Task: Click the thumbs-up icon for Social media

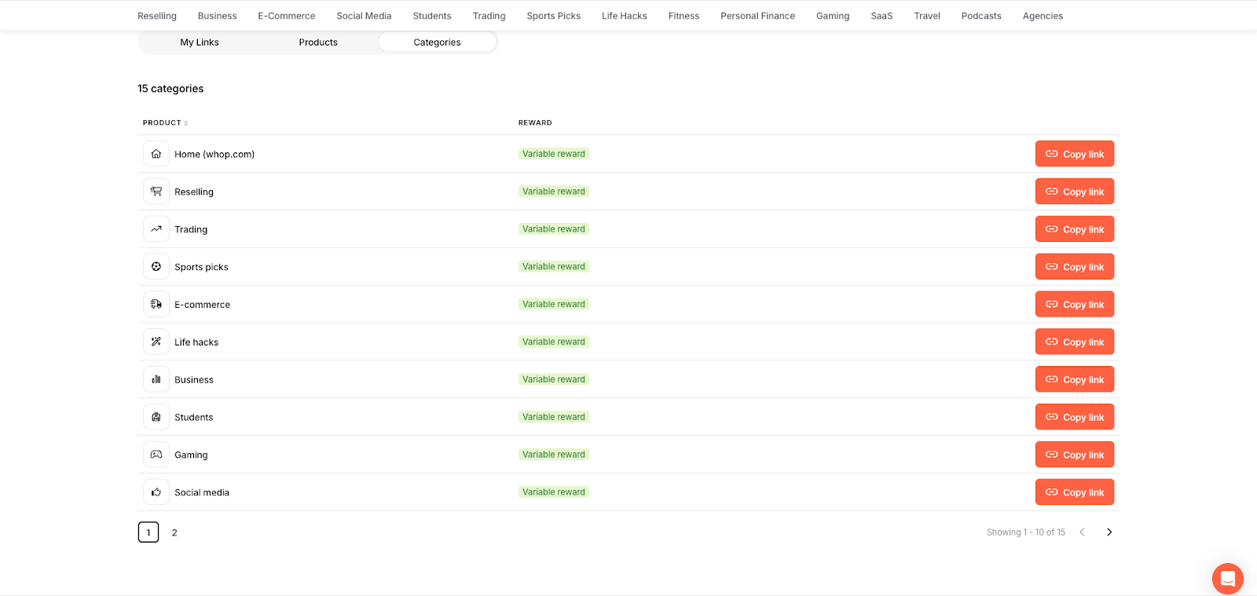Action: 156,492
